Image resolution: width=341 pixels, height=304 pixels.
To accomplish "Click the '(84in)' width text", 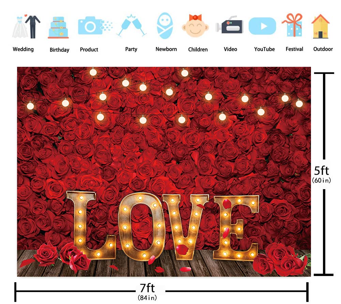I will (x=147, y=298).
